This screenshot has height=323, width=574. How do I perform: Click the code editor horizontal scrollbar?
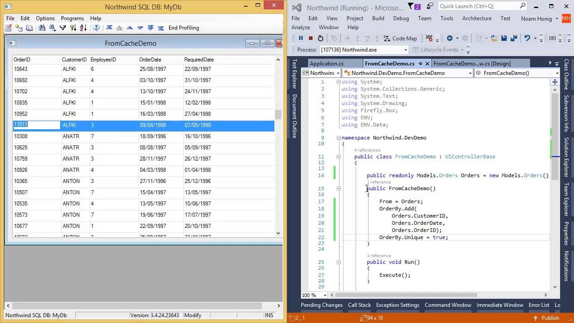coord(439,295)
